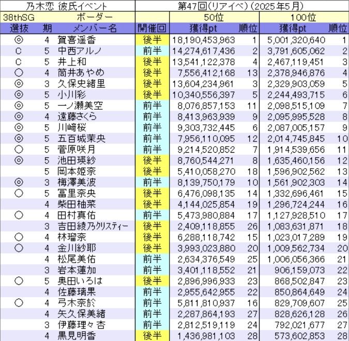Click the value 1,596,902,562
This screenshot has height=341, width=349.
coord(296,172)
